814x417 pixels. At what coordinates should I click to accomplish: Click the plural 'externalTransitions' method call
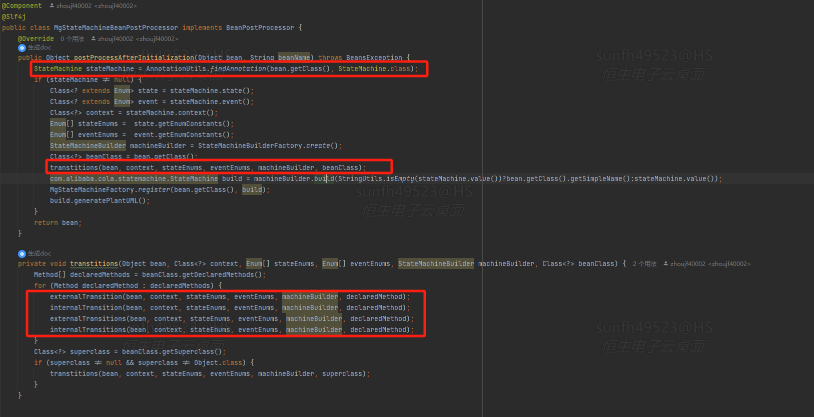[x=88, y=319]
